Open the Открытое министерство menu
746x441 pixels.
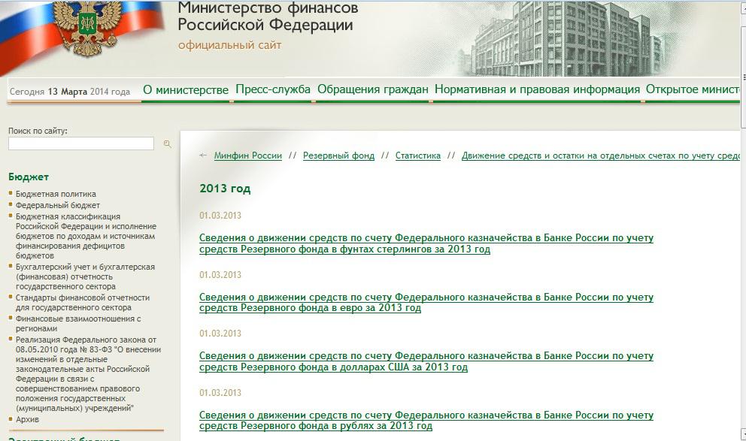[693, 89]
